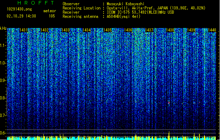The height and width of the screenshot is (140, 220).
Task: Click time marker 1435
Action: [107, 30]
